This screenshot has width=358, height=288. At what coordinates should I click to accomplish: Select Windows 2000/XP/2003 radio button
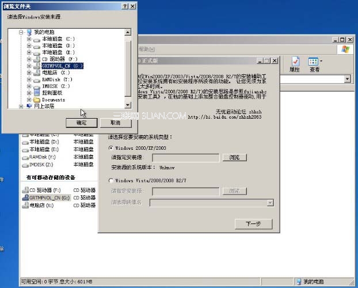tap(111, 148)
